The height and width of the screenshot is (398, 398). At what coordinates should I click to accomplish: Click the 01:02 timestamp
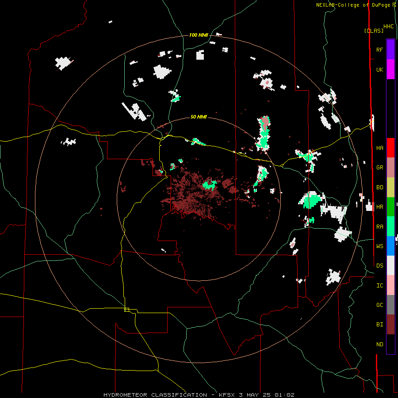click(x=285, y=395)
